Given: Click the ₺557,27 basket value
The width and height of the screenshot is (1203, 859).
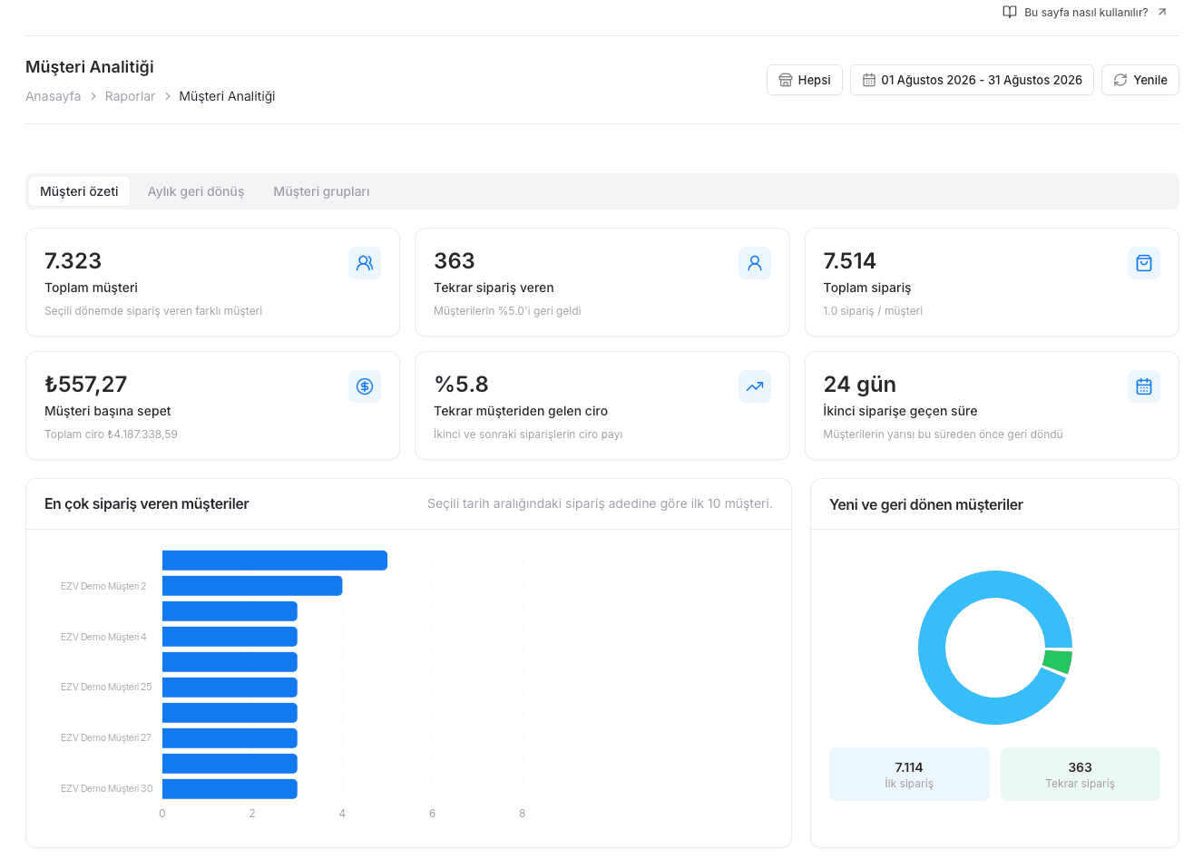Looking at the screenshot, I should point(85,385).
